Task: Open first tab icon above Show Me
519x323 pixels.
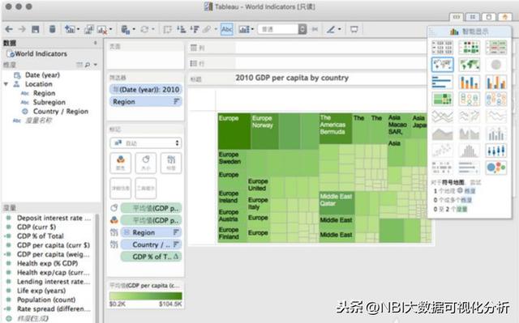Action: 457,17
